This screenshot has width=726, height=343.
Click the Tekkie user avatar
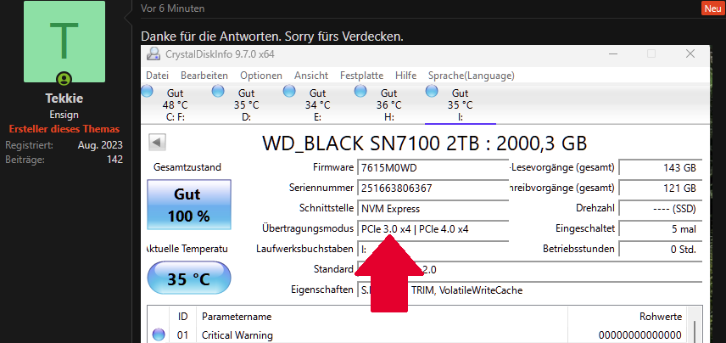[x=64, y=42]
